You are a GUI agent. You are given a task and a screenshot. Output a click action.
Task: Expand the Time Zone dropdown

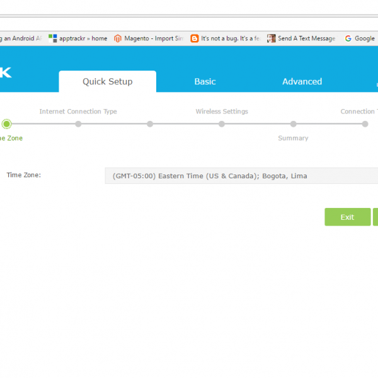(241, 176)
